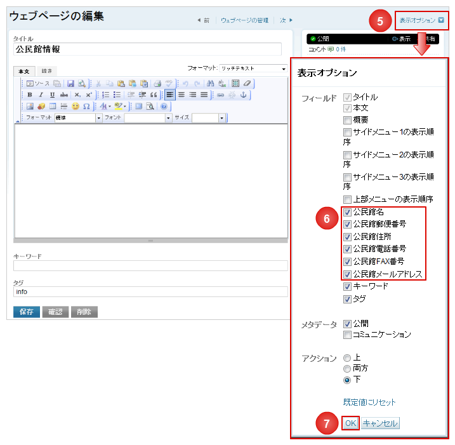Collapse the editor toolbar with small triangle
The height and width of the screenshot is (445, 455).
coord(18,121)
